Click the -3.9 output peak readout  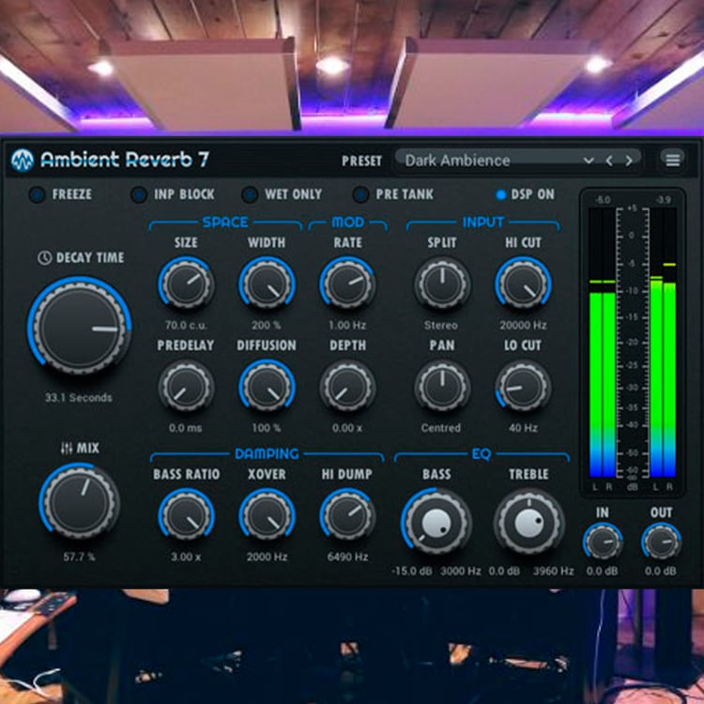coord(663,200)
